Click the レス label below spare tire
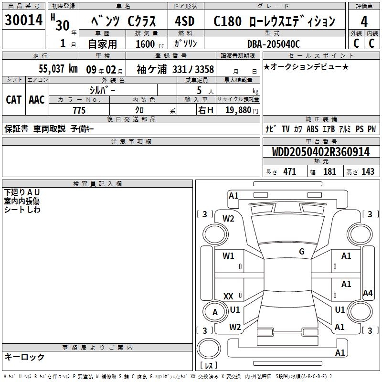382x382 pixels. (x=209, y=365)
